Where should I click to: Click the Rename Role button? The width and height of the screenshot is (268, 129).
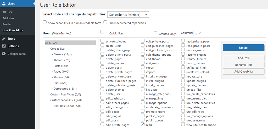pos(244,65)
